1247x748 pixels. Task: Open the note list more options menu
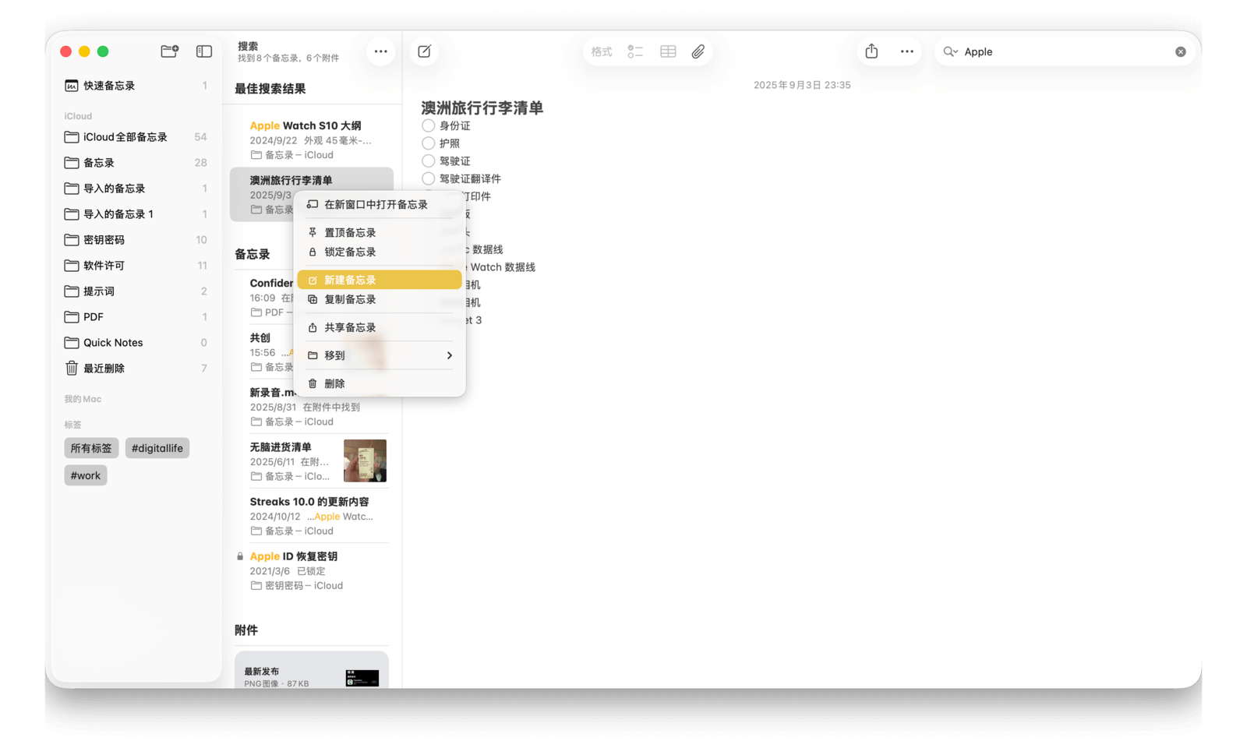[x=380, y=51]
